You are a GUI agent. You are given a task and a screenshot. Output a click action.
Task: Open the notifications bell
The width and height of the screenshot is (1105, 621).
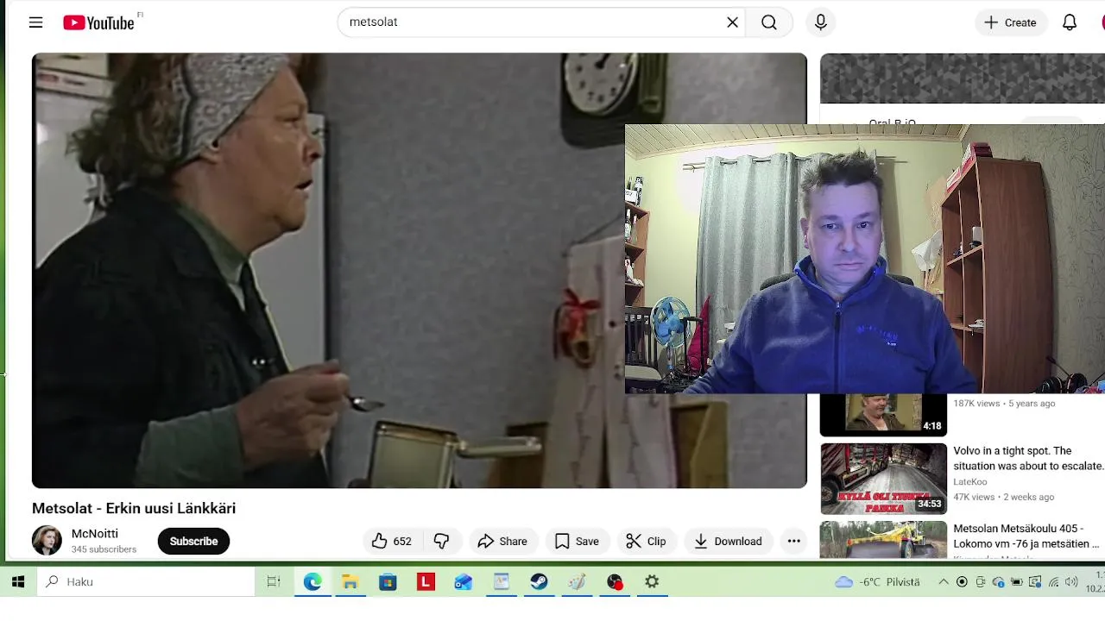[x=1070, y=22]
